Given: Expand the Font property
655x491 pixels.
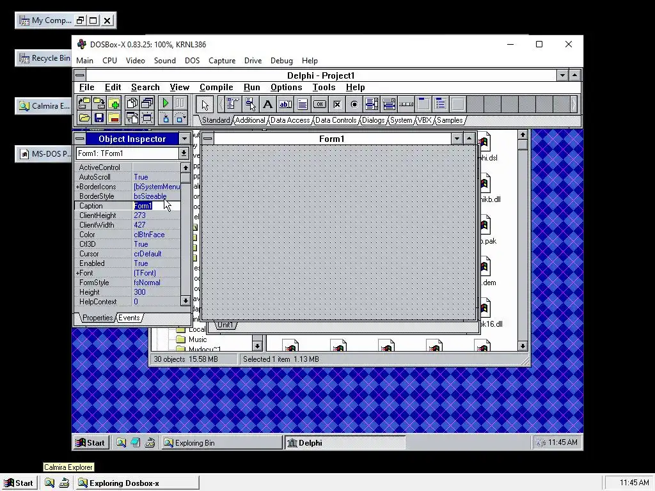Looking at the screenshot, I should [77, 273].
